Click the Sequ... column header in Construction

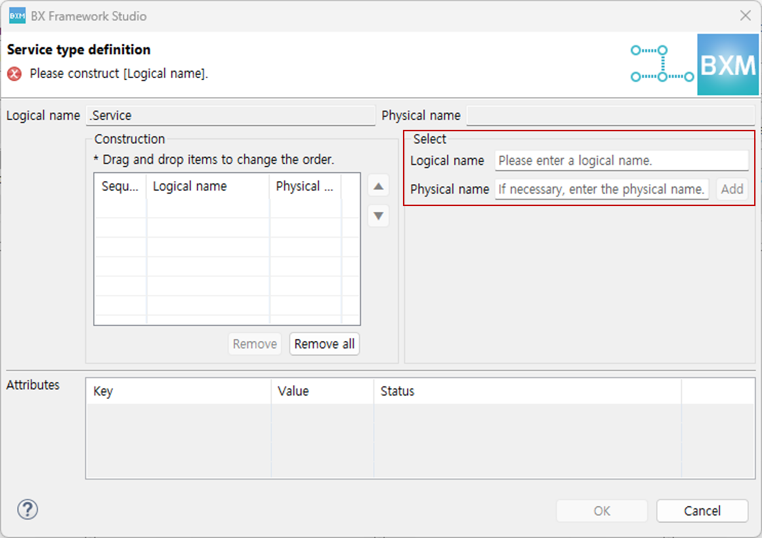pos(120,186)
